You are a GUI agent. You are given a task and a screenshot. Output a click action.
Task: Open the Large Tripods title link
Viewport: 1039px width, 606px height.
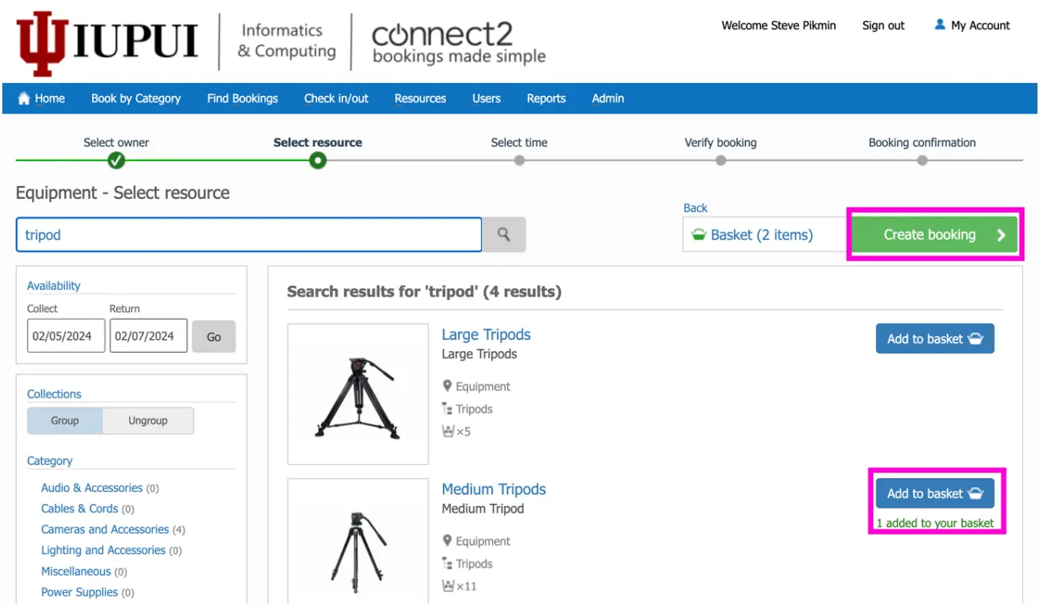coord(486,334)
